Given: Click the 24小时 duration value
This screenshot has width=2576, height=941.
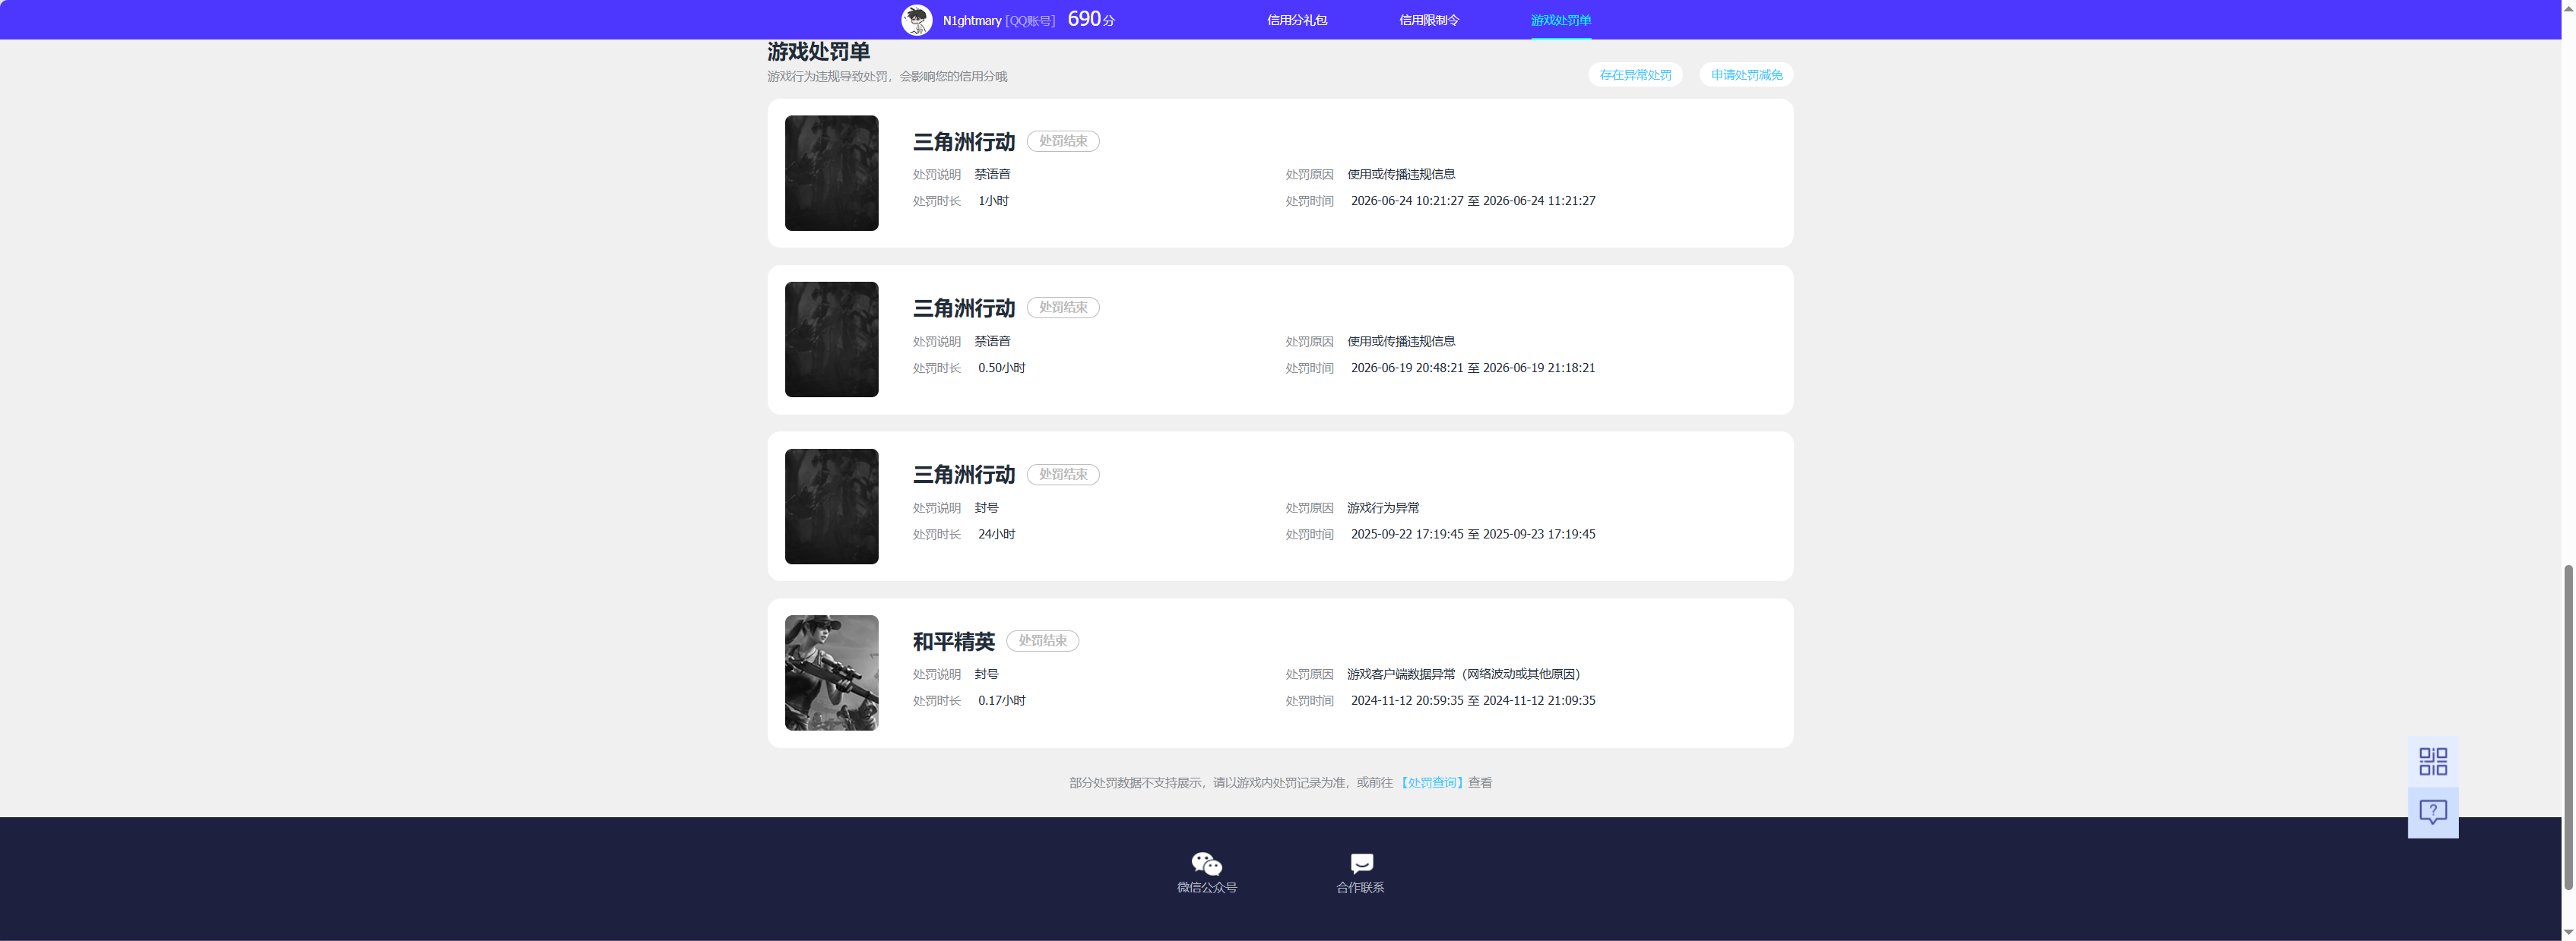Looking at the screenshot, I should click(x=996, y=535).
